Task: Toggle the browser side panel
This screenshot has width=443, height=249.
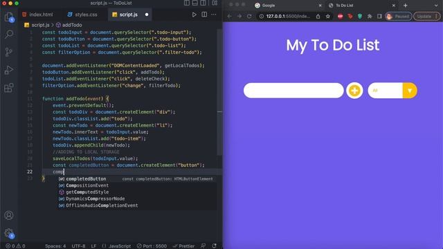Action: [x=379, y=17]
